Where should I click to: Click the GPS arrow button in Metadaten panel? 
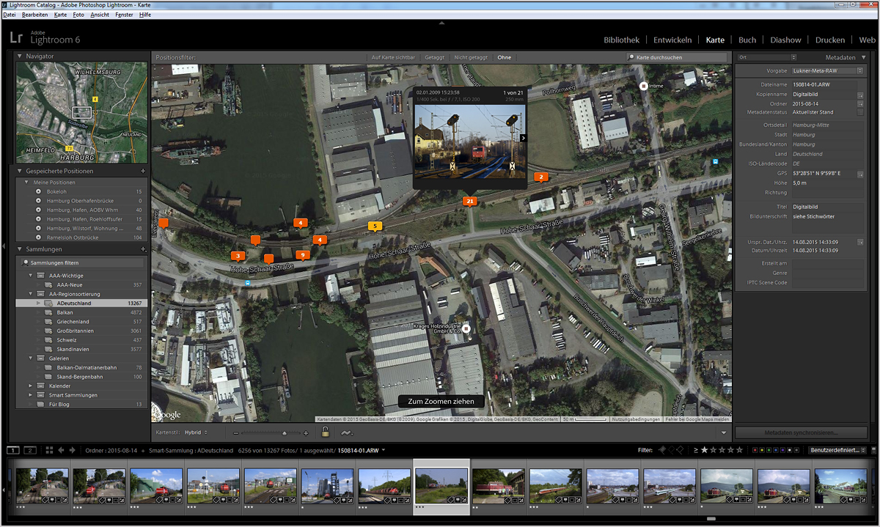pos(860,174)
